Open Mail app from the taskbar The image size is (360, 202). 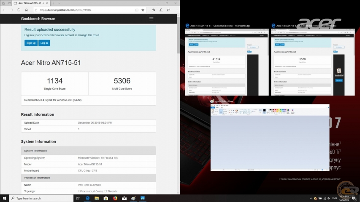click(x=124, y=198)
